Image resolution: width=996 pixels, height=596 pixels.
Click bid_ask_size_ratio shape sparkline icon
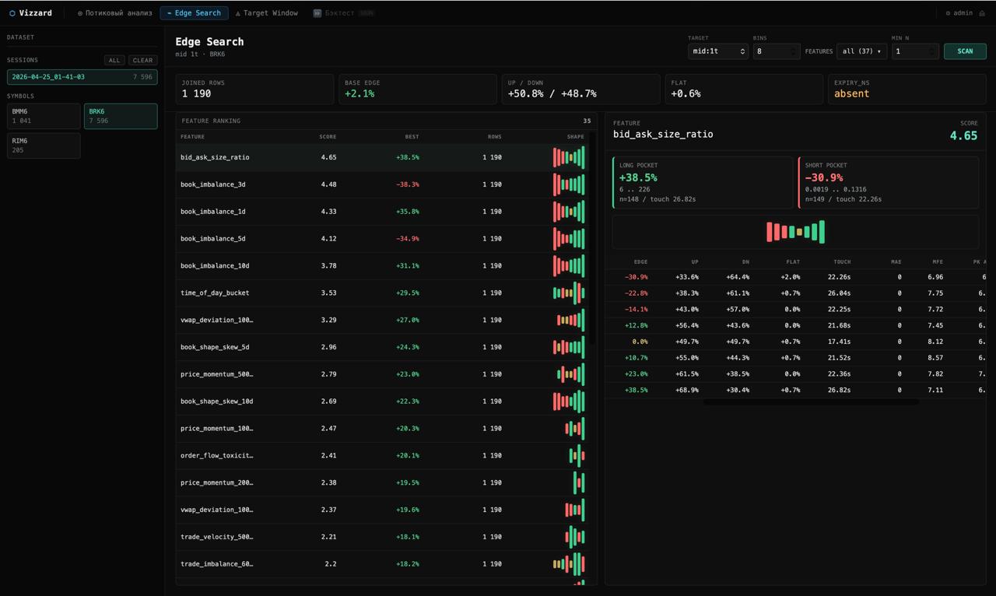[x=569, y=157]
